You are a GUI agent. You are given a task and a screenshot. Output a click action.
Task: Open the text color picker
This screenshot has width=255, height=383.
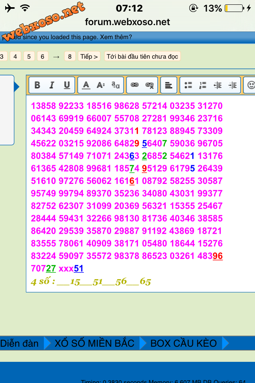tap(86, 85)
